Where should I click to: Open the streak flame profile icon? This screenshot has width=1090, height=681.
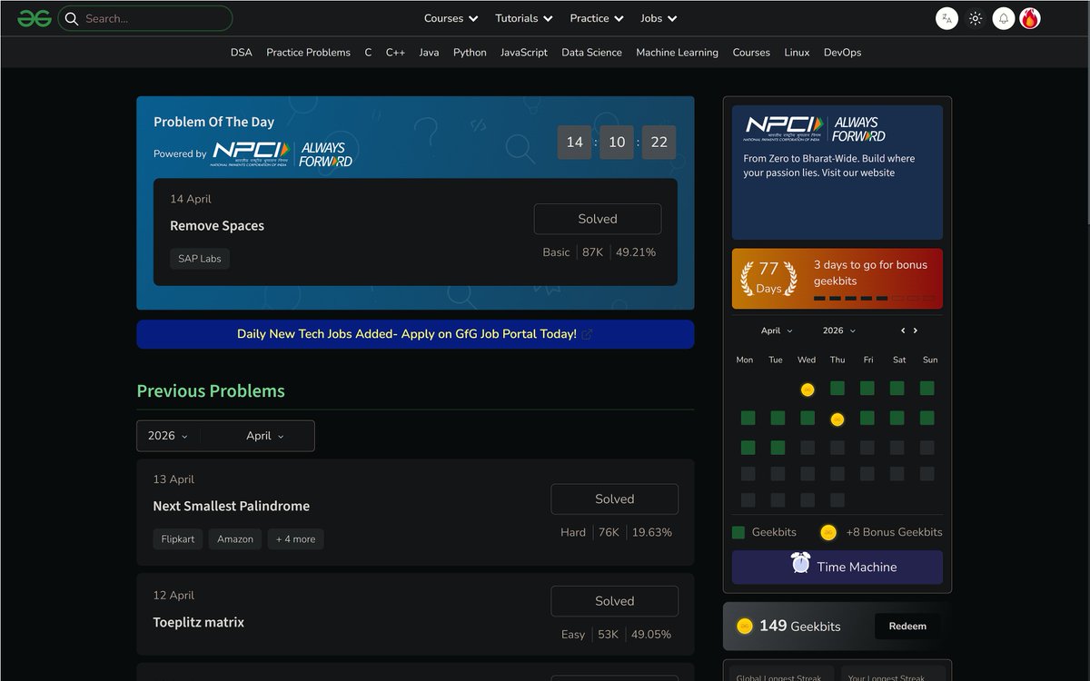click(1030, 18)
